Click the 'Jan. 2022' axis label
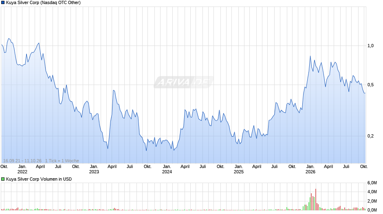Screen dimensions: 383x214 click(x=22, y=169)
